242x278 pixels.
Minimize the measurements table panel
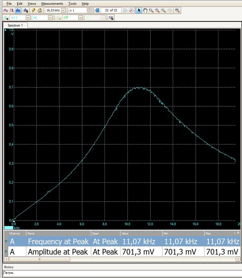coord(235,233)
